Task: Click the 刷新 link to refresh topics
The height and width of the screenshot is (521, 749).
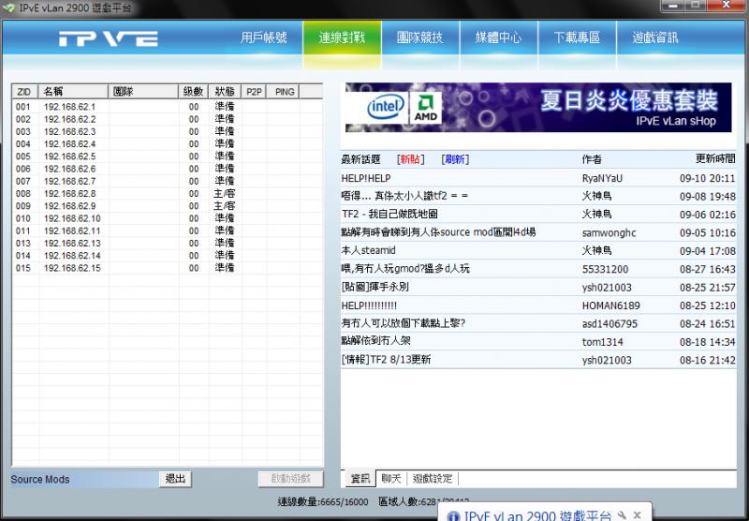Action: click(x=455, y=159)
